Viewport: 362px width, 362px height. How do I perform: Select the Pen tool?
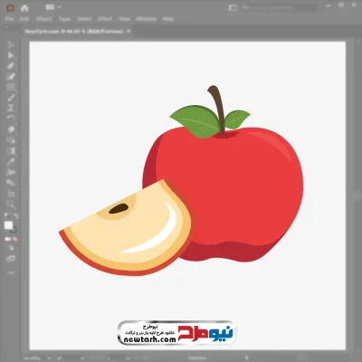(x=11, y=66)
